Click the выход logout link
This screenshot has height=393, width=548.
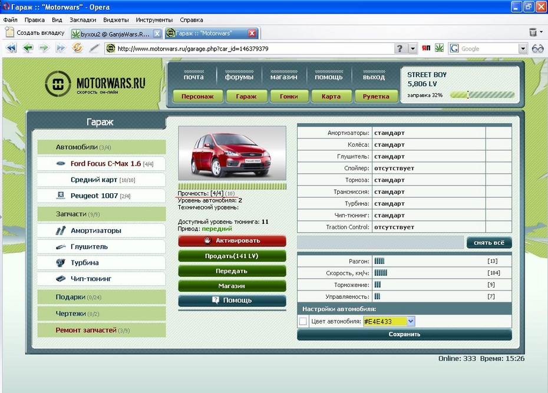[x=374, y=77]
